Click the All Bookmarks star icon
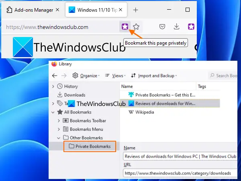The width and height of the screenshot is (241, 181). (60, 112)
